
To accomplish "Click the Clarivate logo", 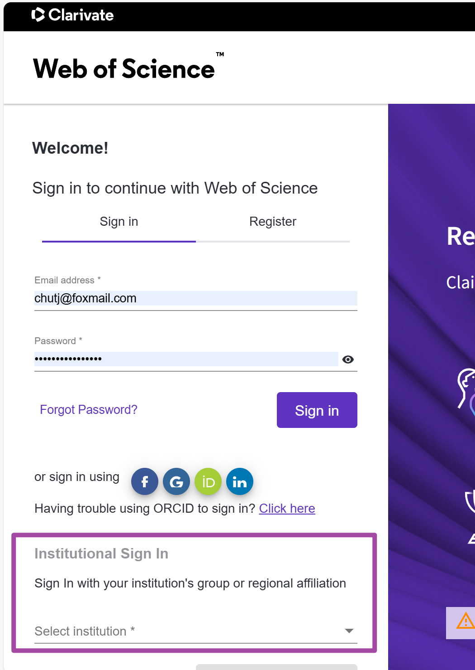I will coord(73,15).
